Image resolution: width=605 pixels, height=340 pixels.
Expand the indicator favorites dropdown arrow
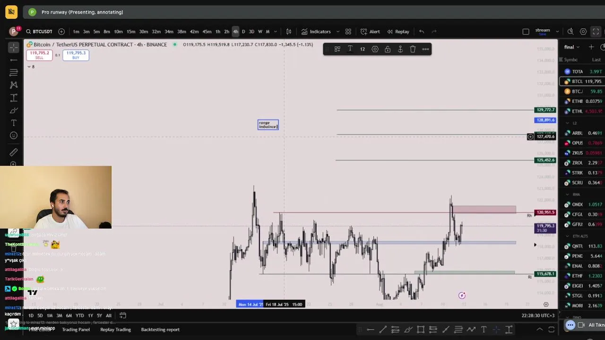pos(337,32)
